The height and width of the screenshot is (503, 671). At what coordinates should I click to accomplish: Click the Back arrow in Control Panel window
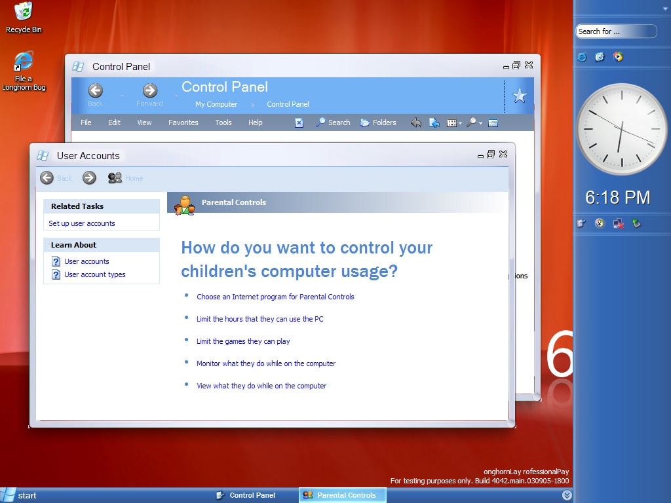click(96, 90)
